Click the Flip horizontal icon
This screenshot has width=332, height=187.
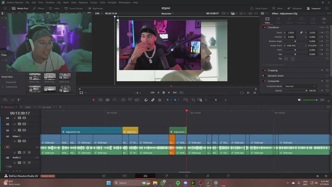[x=286, y=59]
